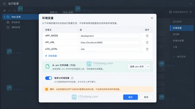Click the Web 应用 configuration icon
195x109 pixels.
[8, 17]
